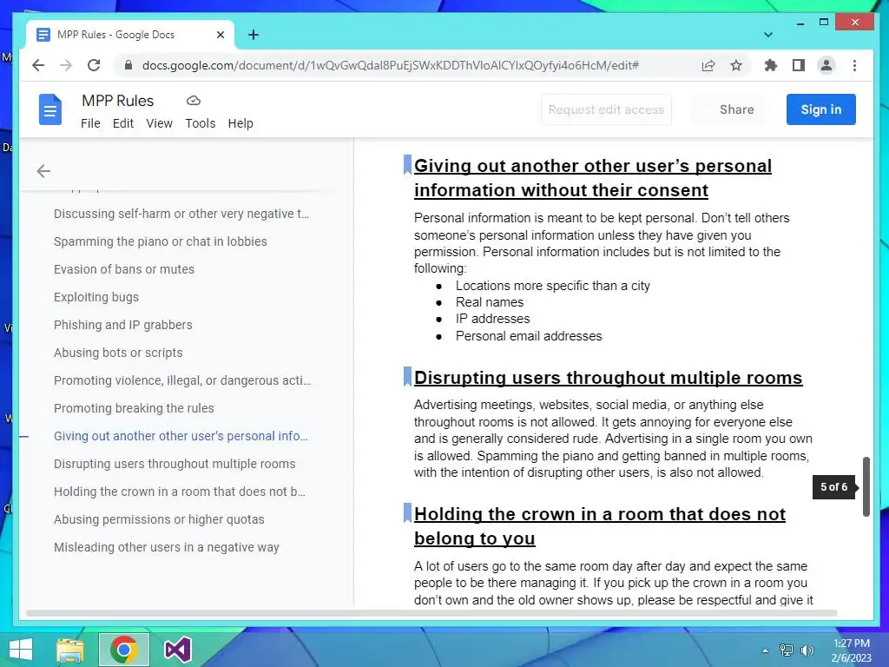This screenshot has height=667, width=889.
Task: Jump to Exploiting bugs outline entry
Action: pyautogui.click(x=96, y=297)
